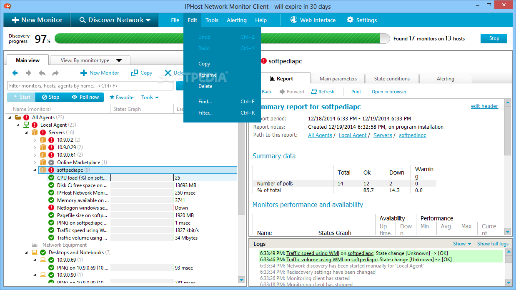Open Settings via the gear icon
The height and width of the screenshot is (290, 516).
click(350, 20)
